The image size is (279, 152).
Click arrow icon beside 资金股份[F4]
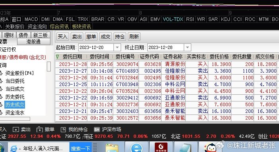(1, 73)
